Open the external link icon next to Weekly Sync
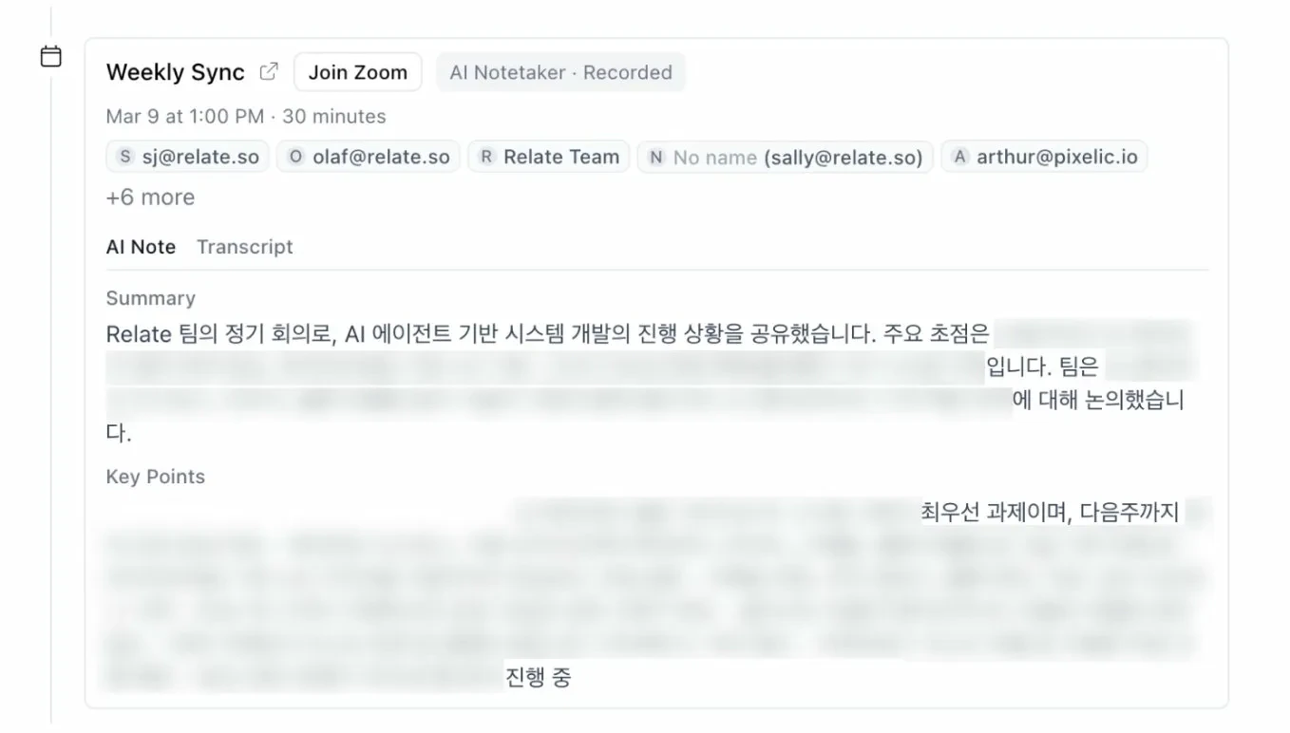This screenshot has height=733, width=1290. [270, 71]
